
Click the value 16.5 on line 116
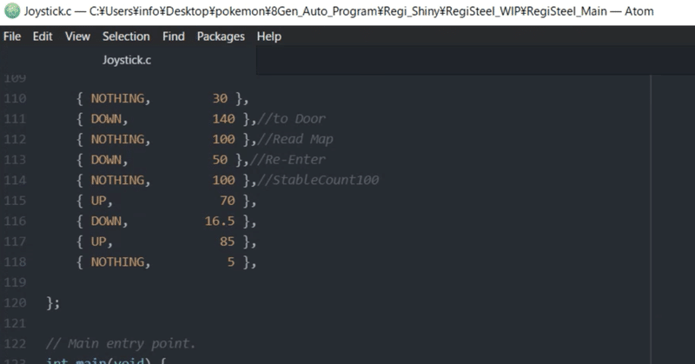click(x=220, y=221)
